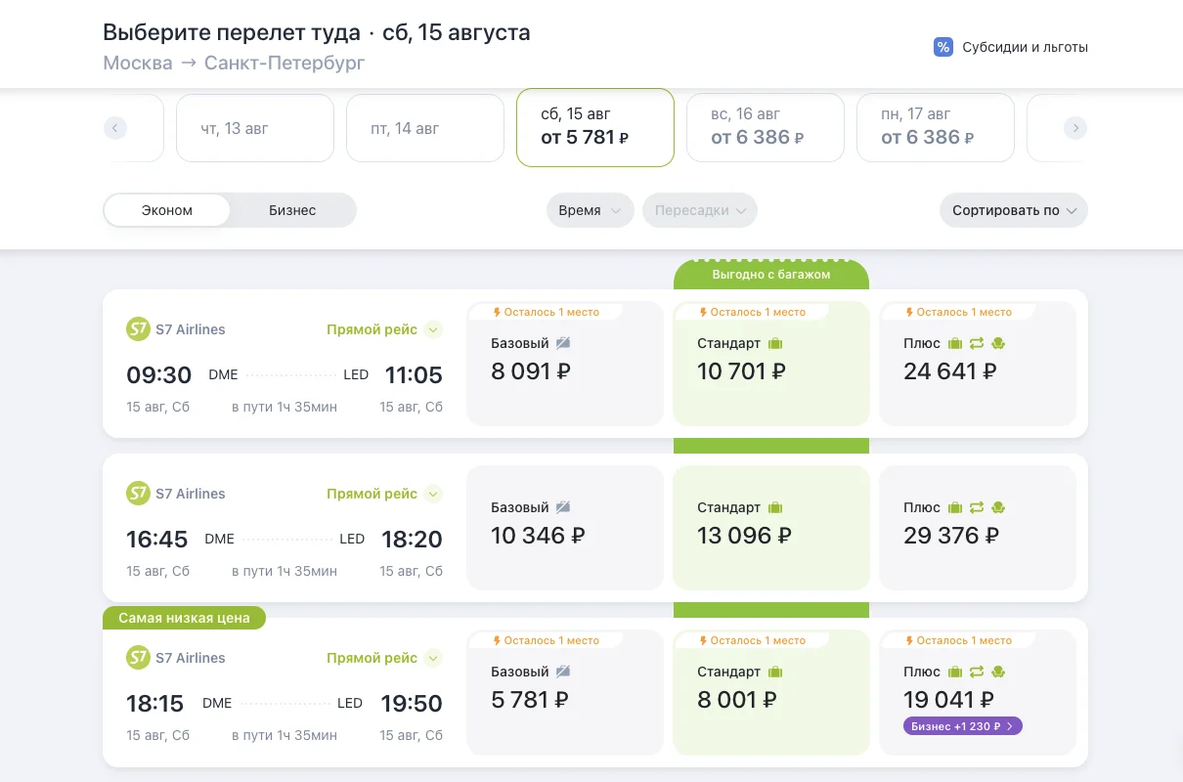Expand Прямой рейс details for 16:45 flight
Image resolution: width=1183 pixels, height=782 pixels.
384,494
